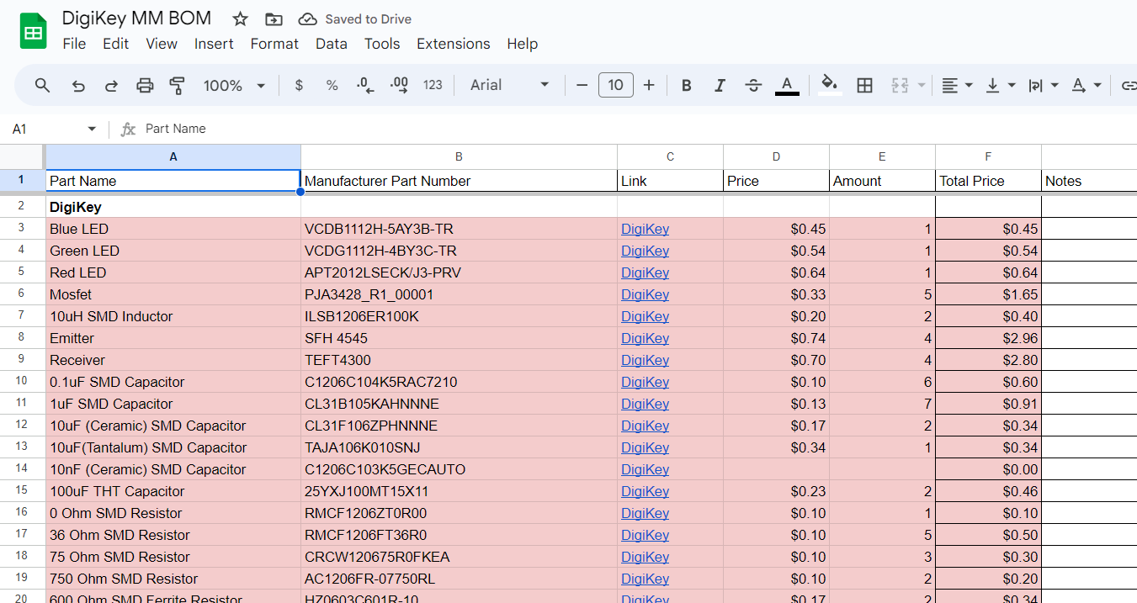Open horizontal align dropdown

957,85
